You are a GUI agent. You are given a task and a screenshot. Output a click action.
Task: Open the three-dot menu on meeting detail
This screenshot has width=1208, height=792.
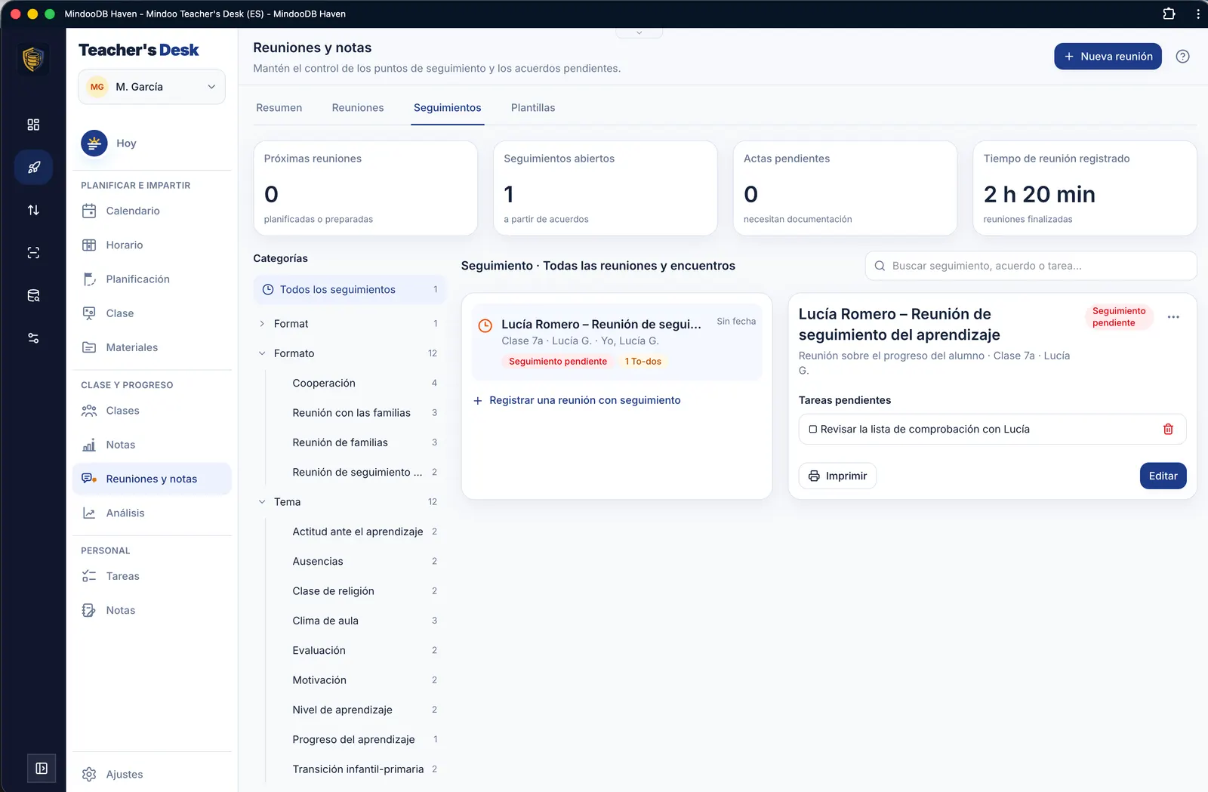1173,317
